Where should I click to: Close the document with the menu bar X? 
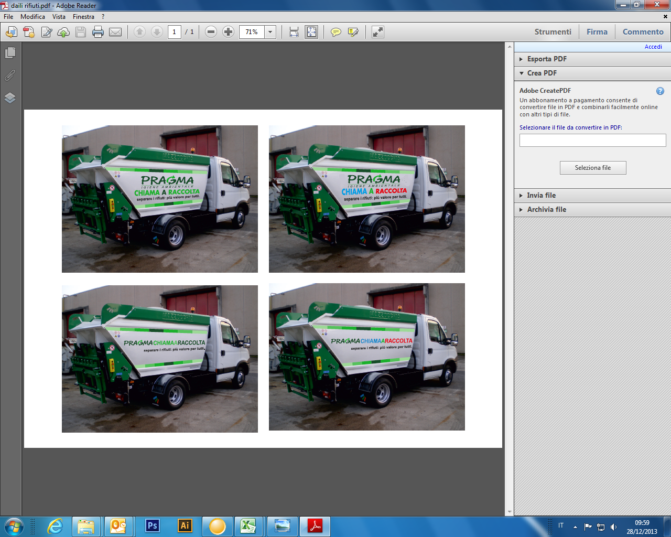tap(666, 17)
